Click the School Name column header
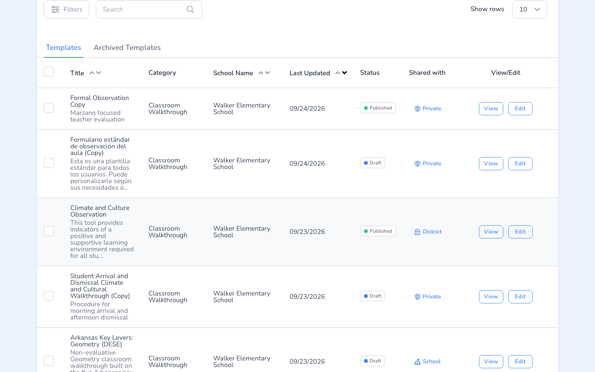This screenshot has width=595, height=372. (233, 73)
